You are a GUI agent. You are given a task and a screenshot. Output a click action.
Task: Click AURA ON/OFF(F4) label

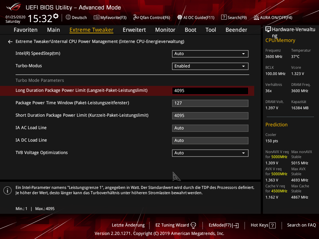(x=276, y=18)
